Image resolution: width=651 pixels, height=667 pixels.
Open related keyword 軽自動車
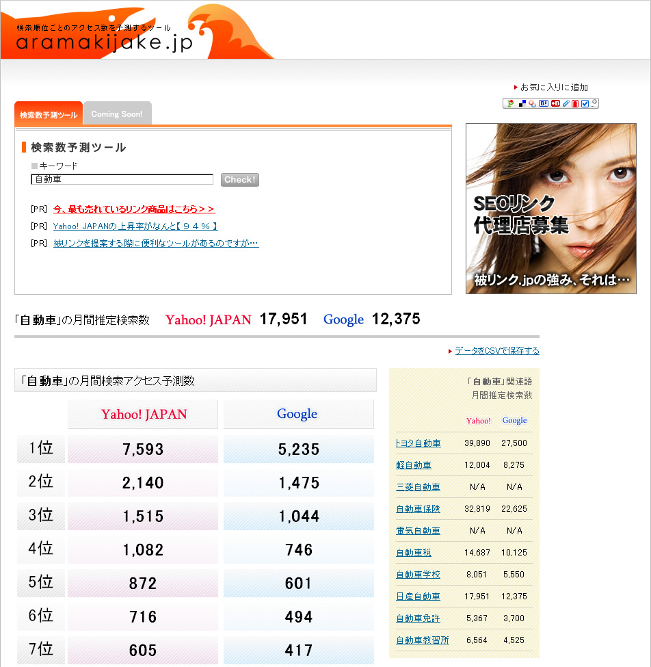tap(414, 465)
